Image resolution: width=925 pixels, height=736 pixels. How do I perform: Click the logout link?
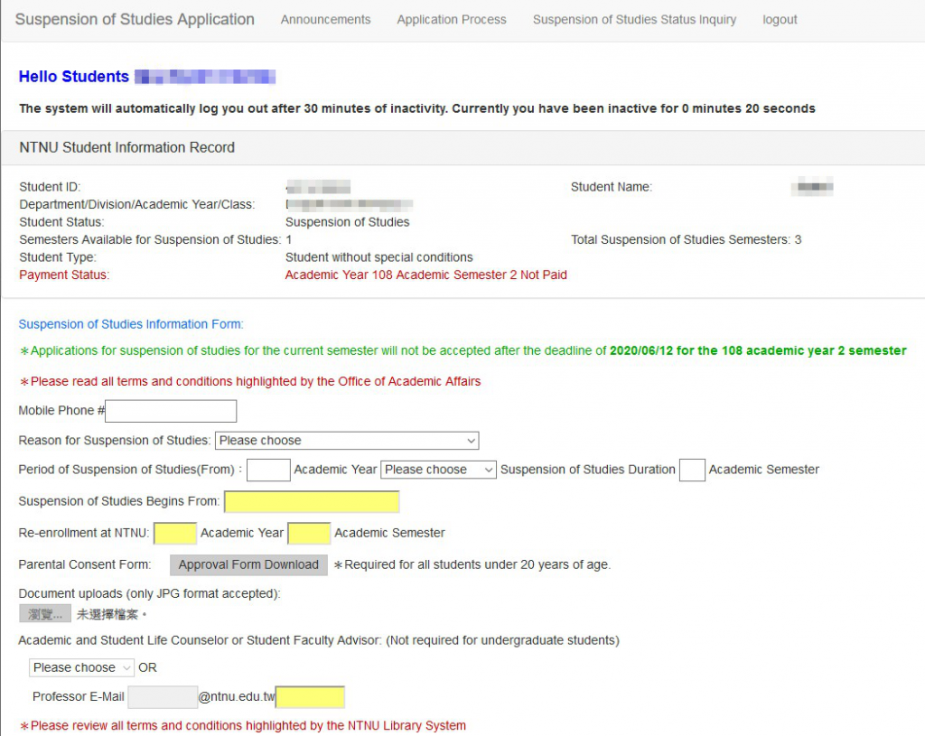[x=780, y=20]
